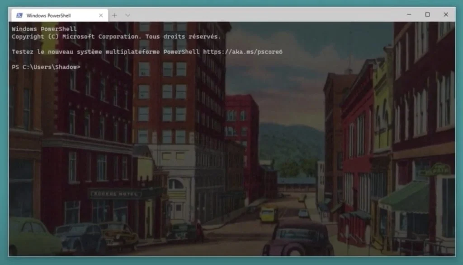The image size is (463, 265).
Task: Click the yellow bus in background image
Action: (269, 214)
